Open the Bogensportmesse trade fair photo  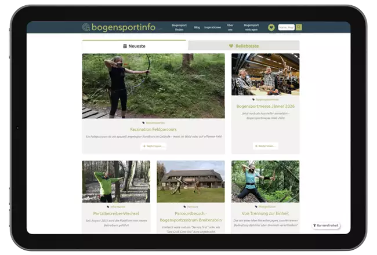tap(266, 74)
